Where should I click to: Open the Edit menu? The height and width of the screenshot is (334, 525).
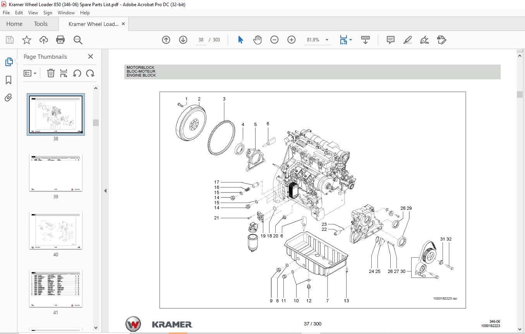[x=19, y=13]
